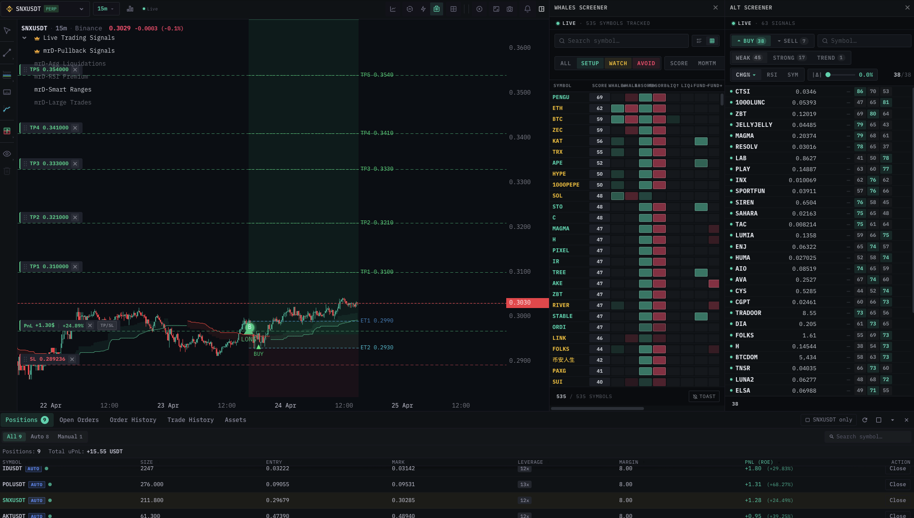This screenshot has width=914, height=518.
Task: Toggle the STRONG 17 strength filter
Action: tap(789, 58)
